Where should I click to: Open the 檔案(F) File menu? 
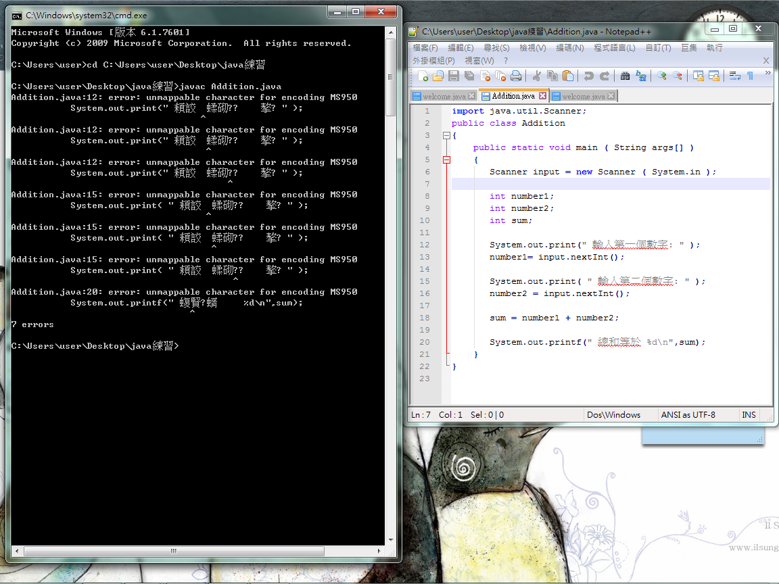coord(425,48)
